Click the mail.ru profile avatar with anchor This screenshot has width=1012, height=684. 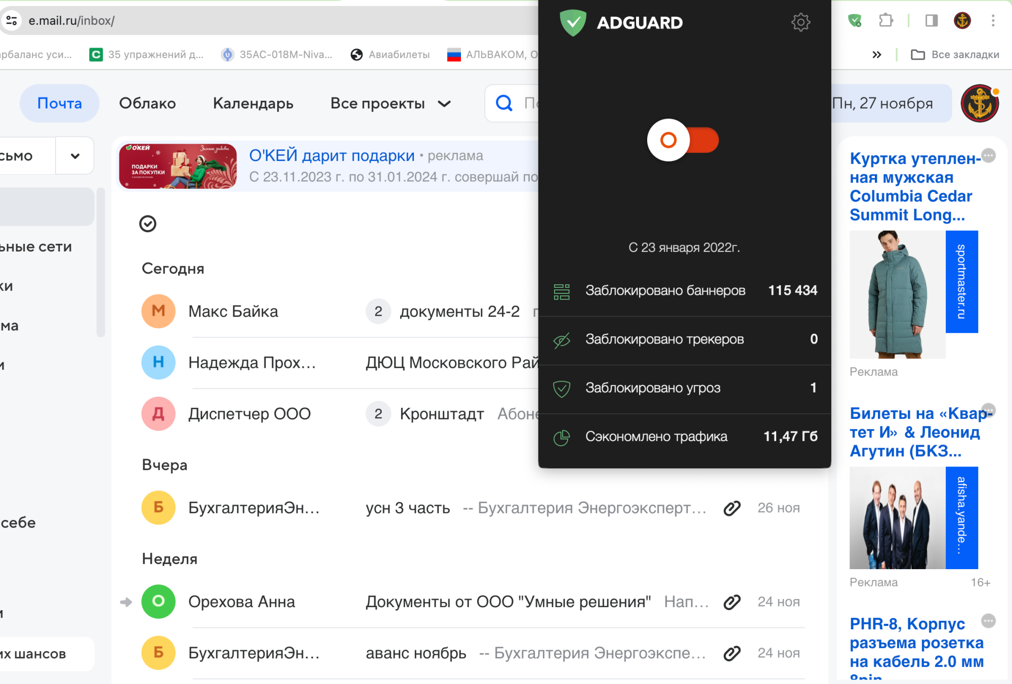(x=980, y=103)
